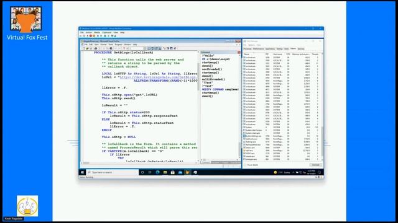Viewport: 398px width, 223px height.
Task: Click the weather icon in the taskbar
Action: (x=275, y=172)
